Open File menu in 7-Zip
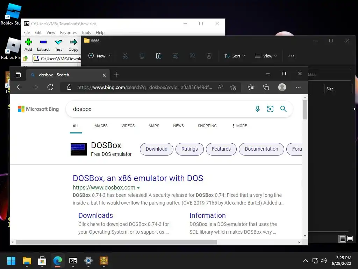358x269 pixels. (27, 33)
